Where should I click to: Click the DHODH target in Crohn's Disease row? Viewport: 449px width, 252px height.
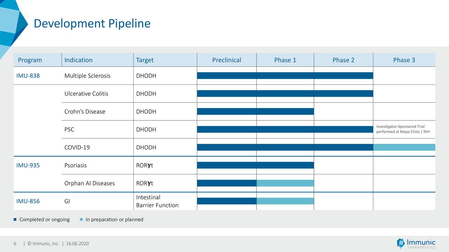pyautogui.click(x=146, y=112)
